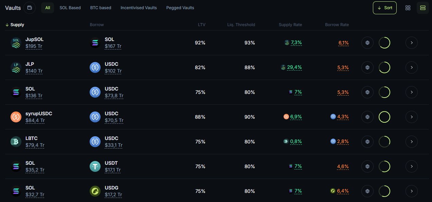The image size is (432, 202).
Task: Select the syrupUSDC orange token icon
Action: pos(16,117)
